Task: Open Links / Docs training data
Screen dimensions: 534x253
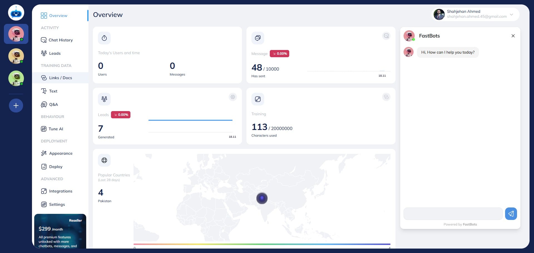Action: (60, 78)
